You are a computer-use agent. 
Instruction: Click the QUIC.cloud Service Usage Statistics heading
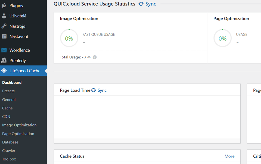(x=94, y=4)
